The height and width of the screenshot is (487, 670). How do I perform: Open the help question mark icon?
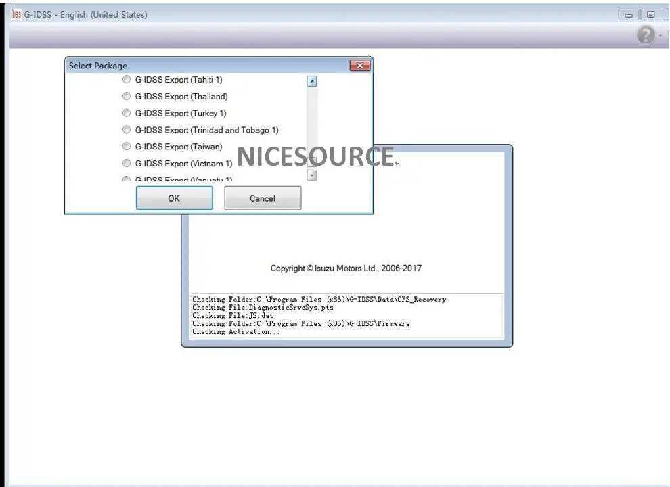(x=646, y=35)
